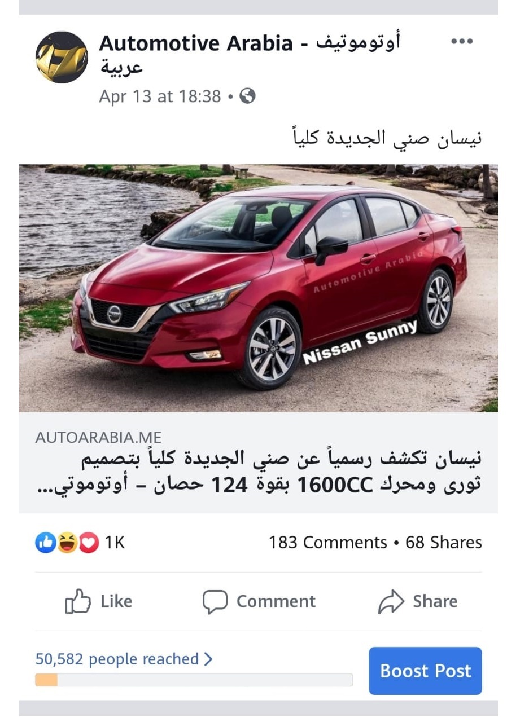Image resolution: width=507 pixels, height=722 pixels.
Task: Click the globe public privacy icon
Action: click(247, 96)
